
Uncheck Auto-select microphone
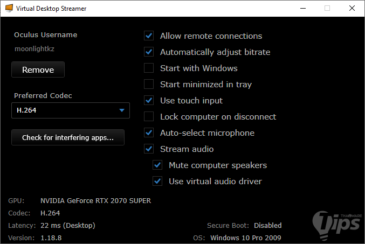pyautogui.click(x=149, y=133)
